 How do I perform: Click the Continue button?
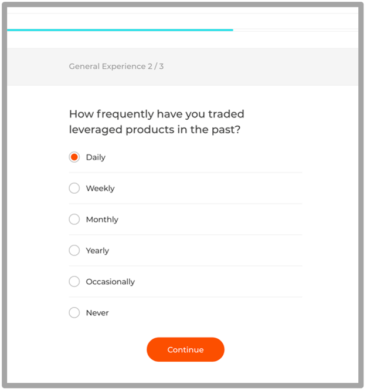pos(185,349)
